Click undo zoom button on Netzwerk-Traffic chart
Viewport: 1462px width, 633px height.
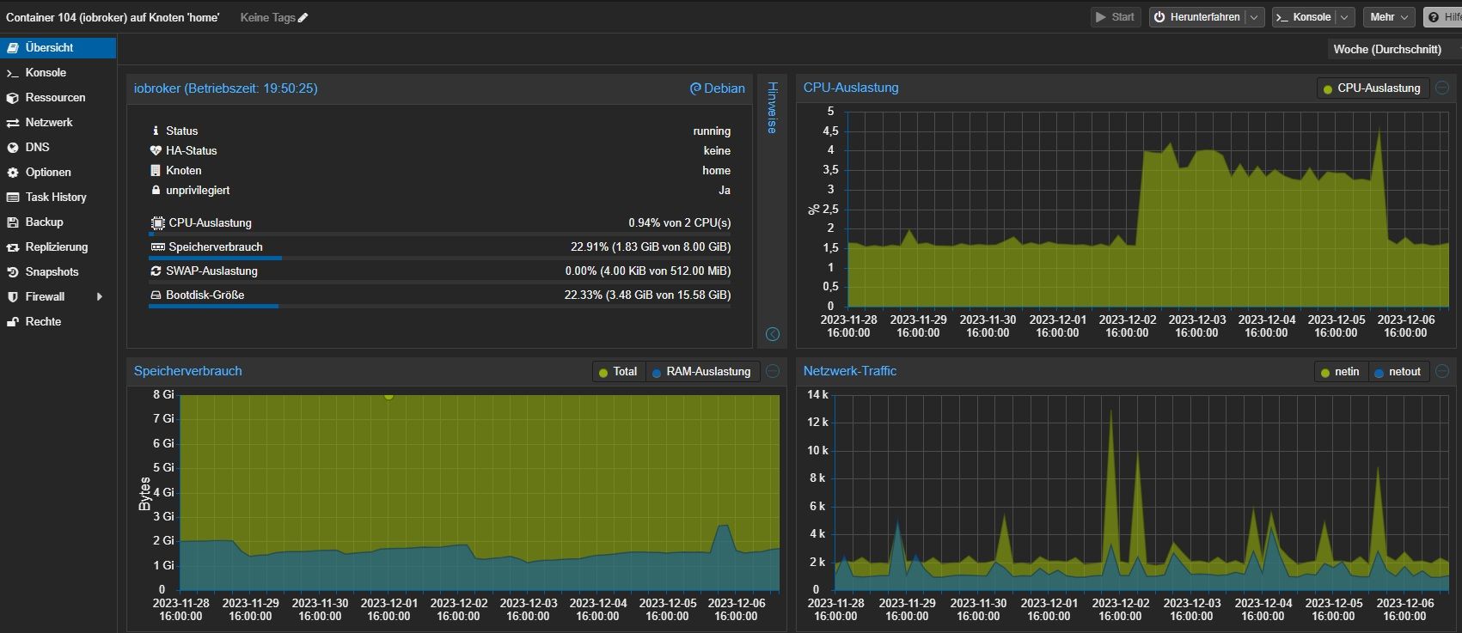click(1442, 371)
